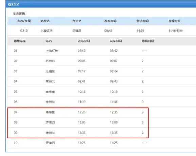Select the 13:35 departure time
The height and width of the screenshot is (156, 196).
tap(114, 133)
